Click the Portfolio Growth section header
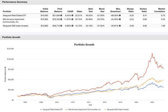 point(11,37)
